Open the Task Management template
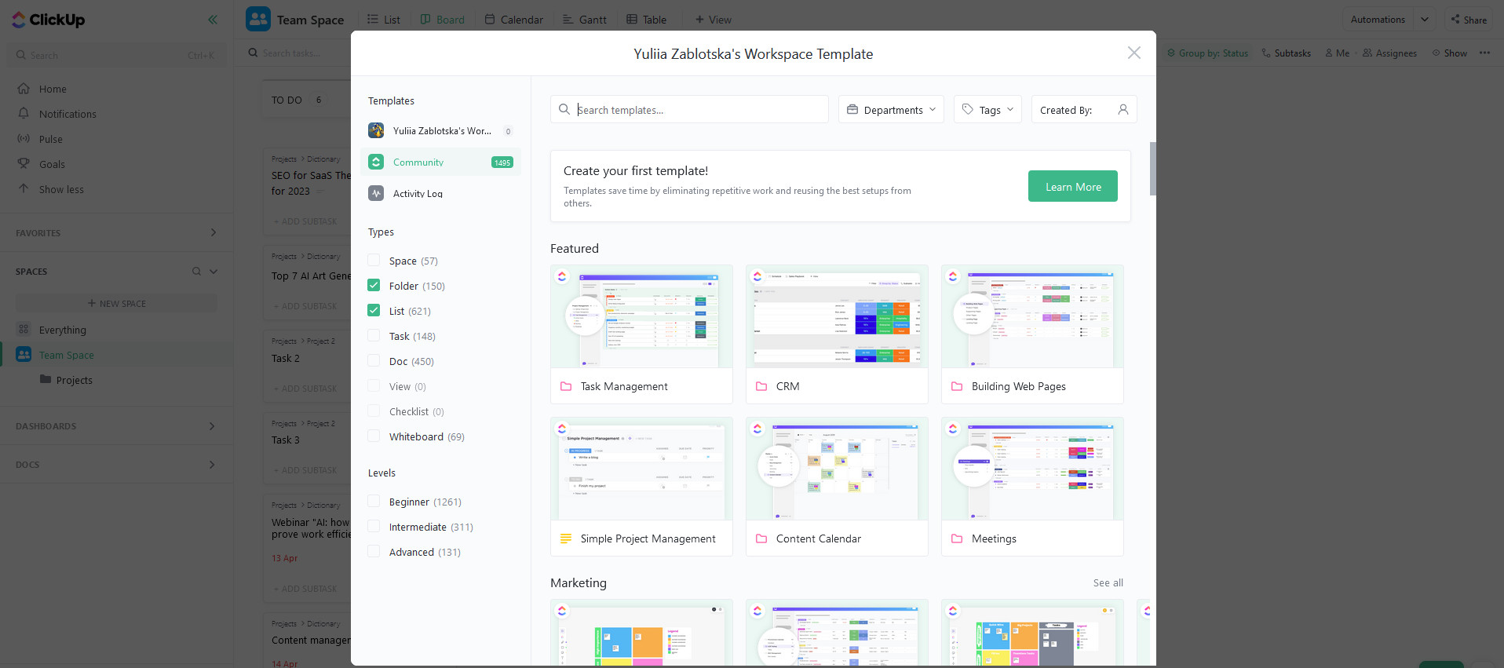1504x668 pixels. pyautogui.click(x=641, y=334)
